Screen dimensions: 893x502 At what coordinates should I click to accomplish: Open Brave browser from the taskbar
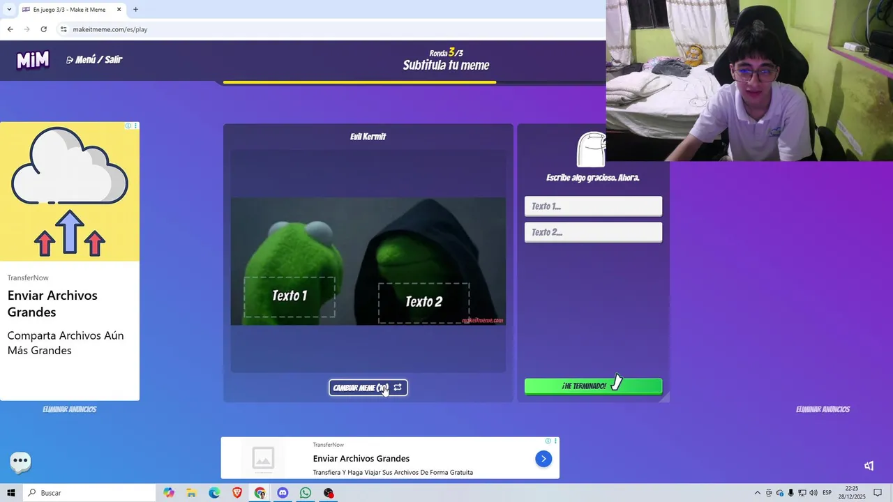coord(237,493)
